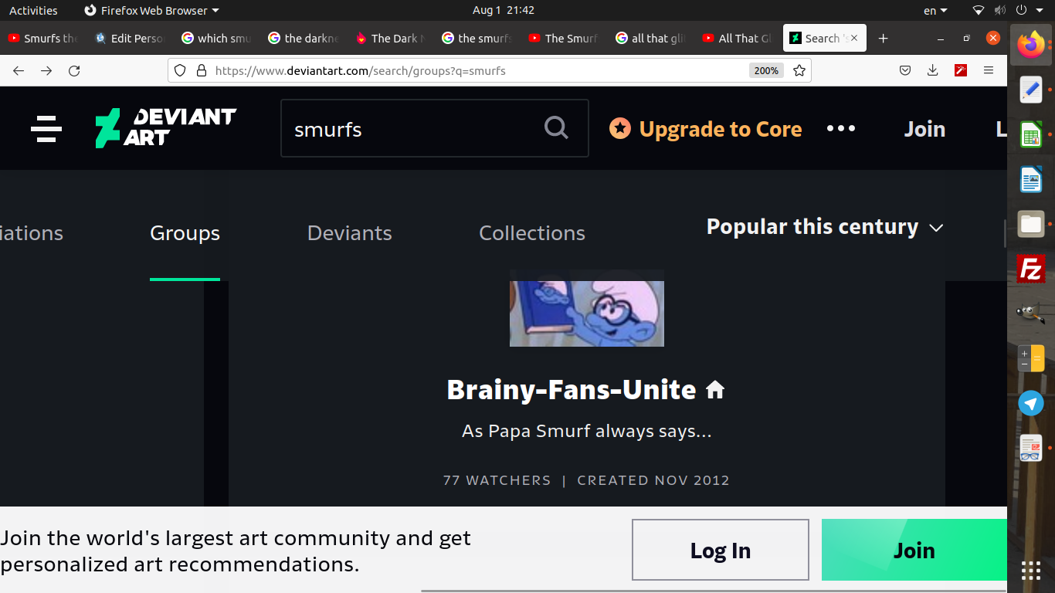The width and height of the screenshot is (1055, 593).
Task: Close the active Search tab
Action: pos(854,38)
